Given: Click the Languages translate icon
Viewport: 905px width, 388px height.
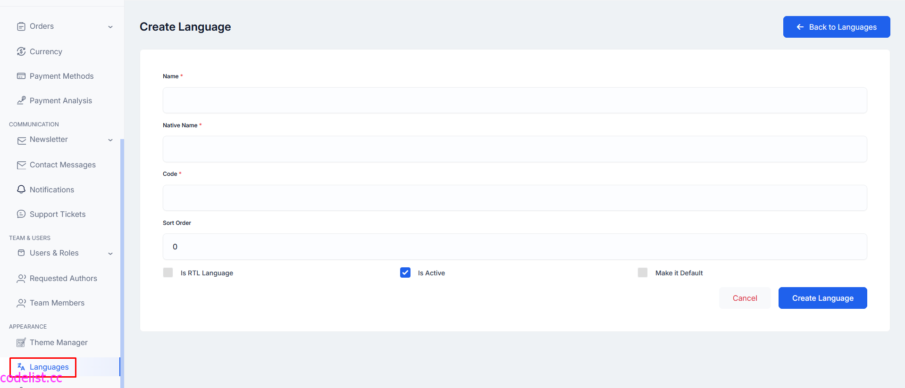Looking at the screenshot, I should click(x=21, y=367).
